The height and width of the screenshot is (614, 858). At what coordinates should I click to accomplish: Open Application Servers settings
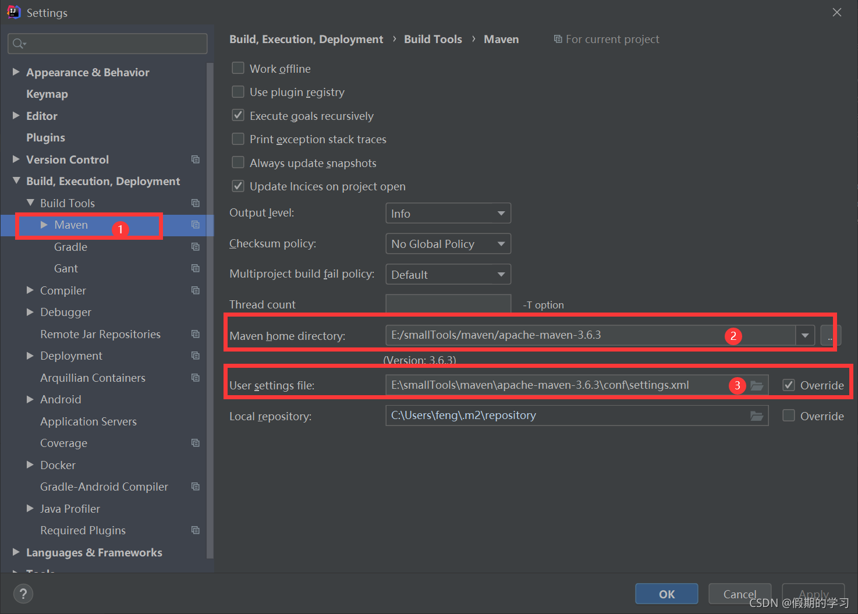tap(88, 421)
